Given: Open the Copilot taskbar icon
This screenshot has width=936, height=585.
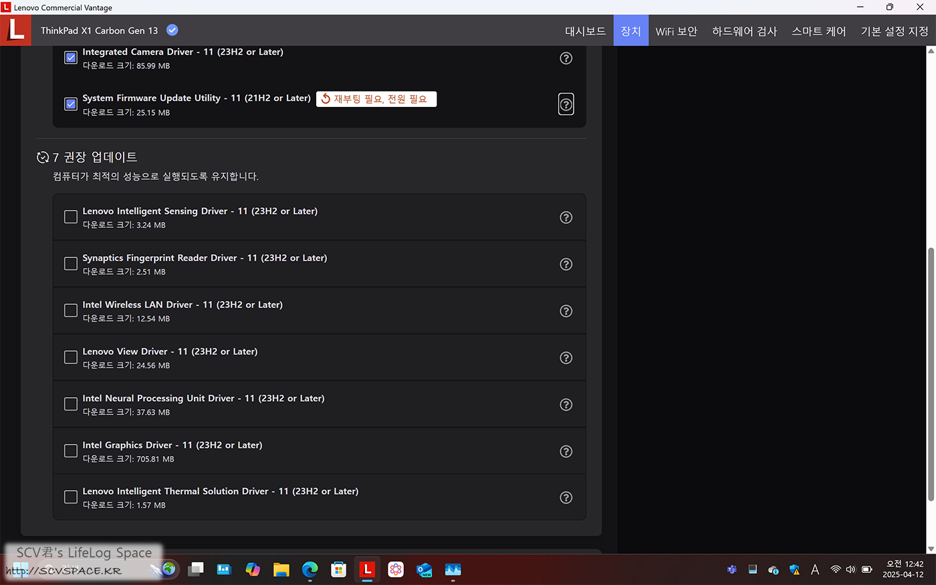Looking at the screenshot, I should [253, 570].
